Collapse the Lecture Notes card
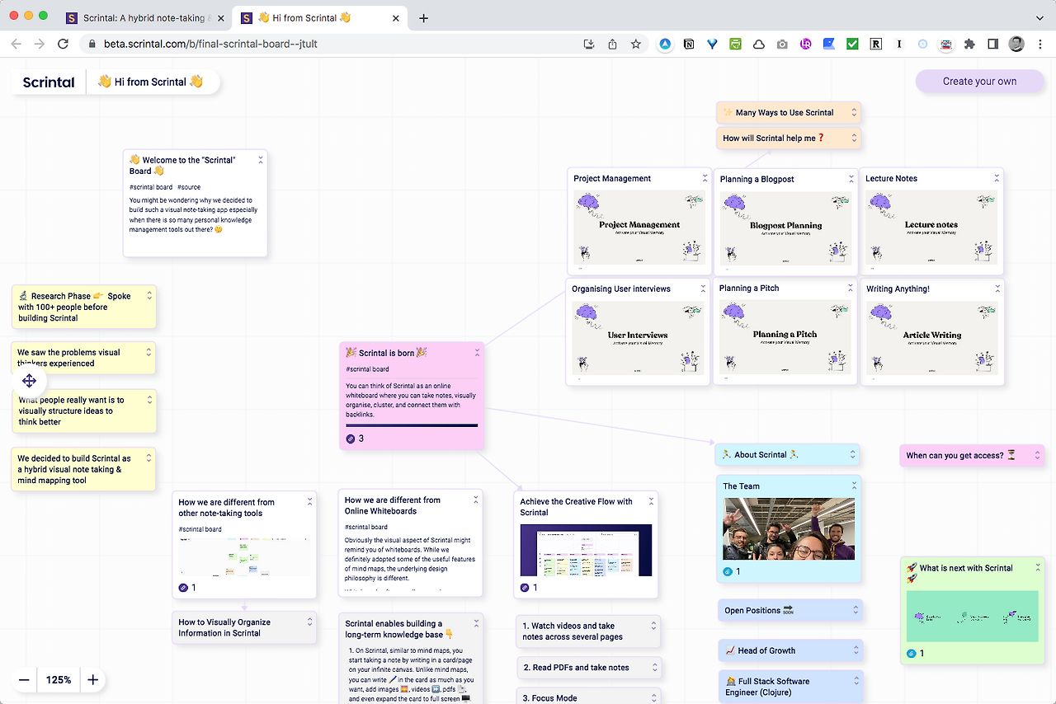Image resolution: width=1056 pixels, height=704 pixels. coord(997,178)
